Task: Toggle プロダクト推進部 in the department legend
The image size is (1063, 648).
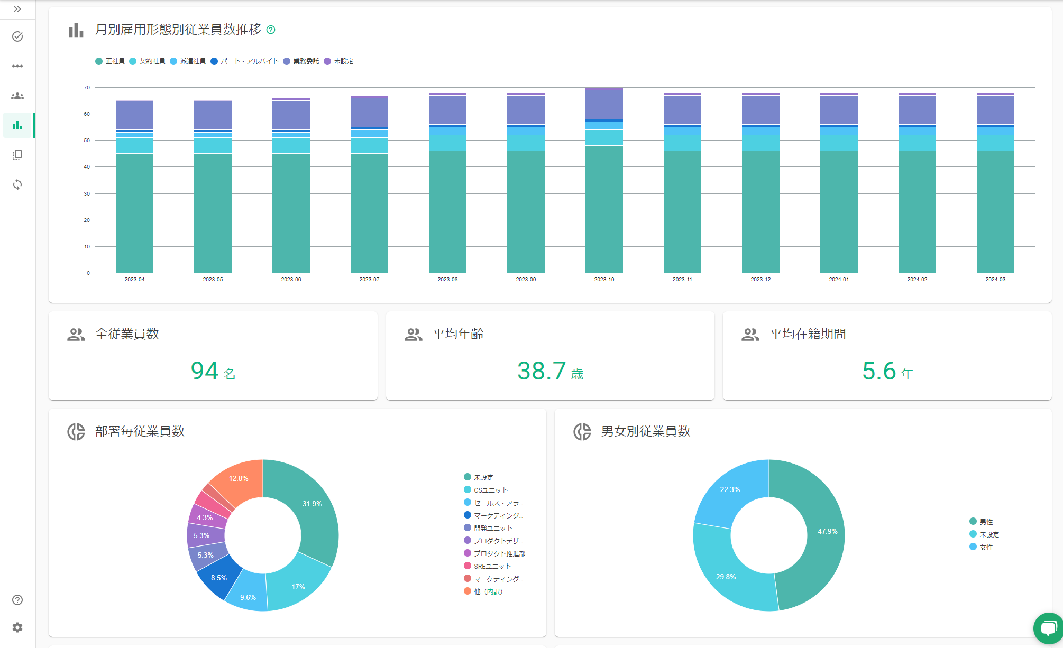Action: point(494,553)
